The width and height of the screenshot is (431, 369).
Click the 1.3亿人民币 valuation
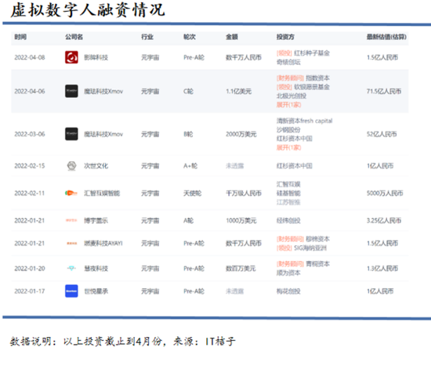(x=382, y=269)
